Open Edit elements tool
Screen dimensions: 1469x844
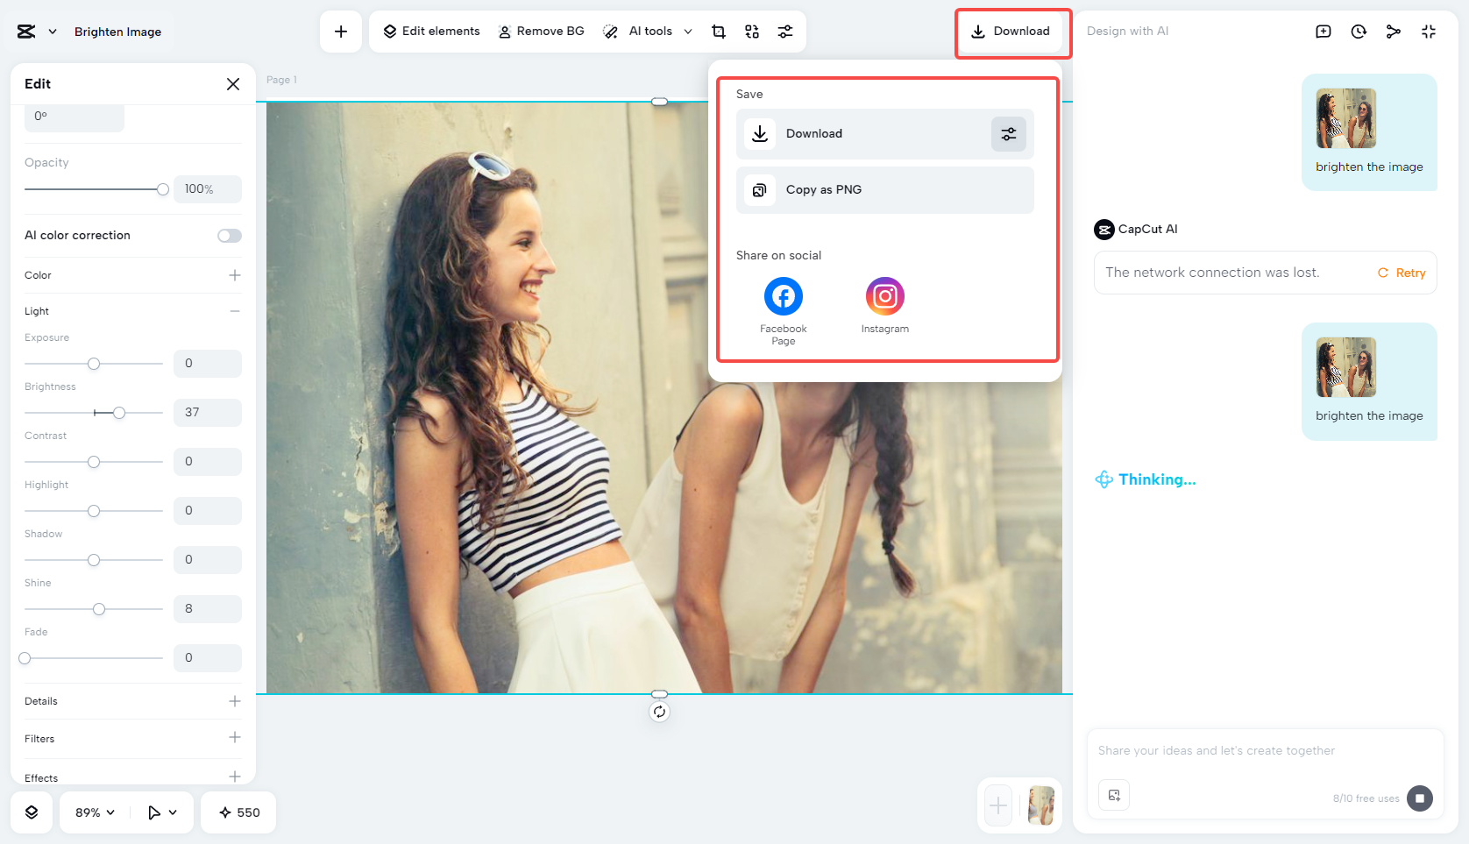click(x=432, y=32)
